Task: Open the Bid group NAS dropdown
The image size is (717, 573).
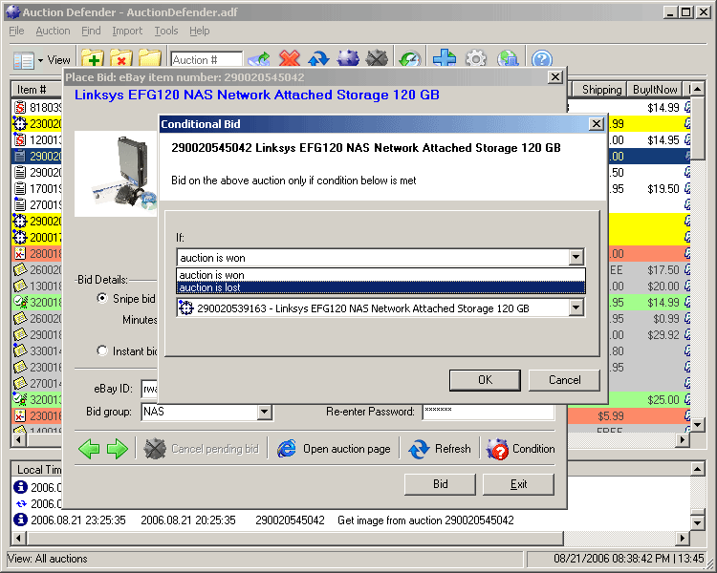Action: (x=264, y=413)
